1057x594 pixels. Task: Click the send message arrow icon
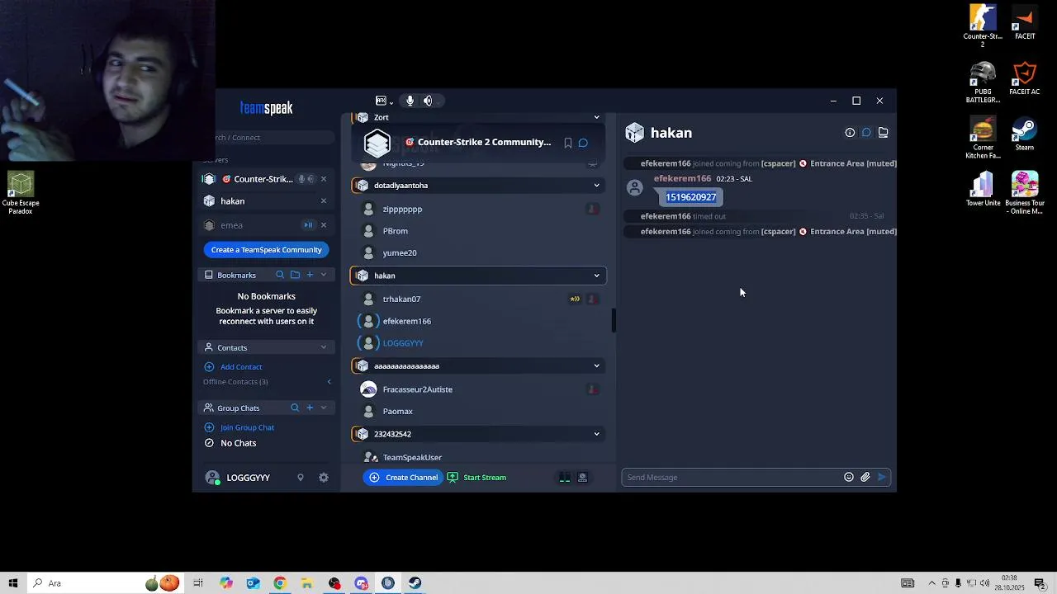pos(882,477)
